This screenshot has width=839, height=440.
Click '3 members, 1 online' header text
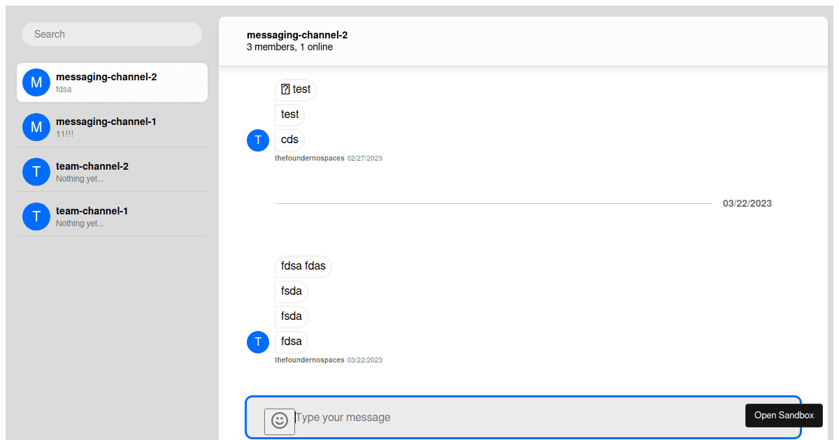click(x=289, y=47)
